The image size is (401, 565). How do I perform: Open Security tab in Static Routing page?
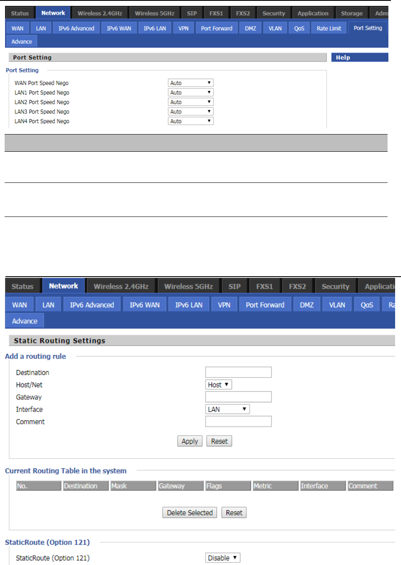[335, 286]
